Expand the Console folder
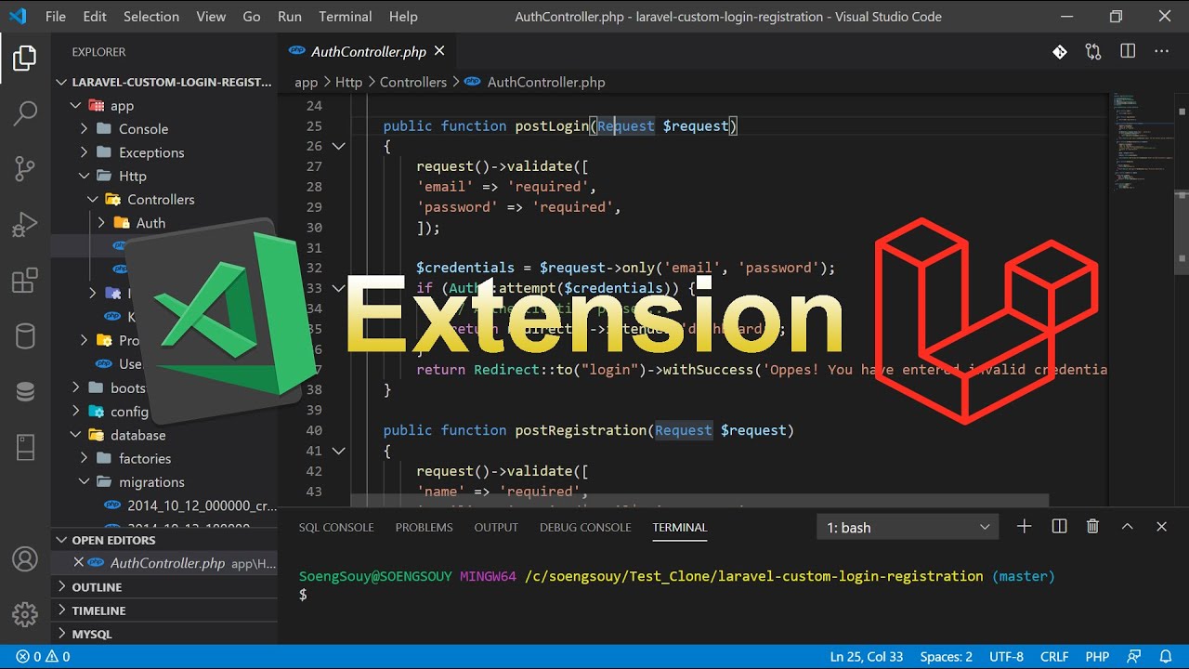Viewport: 1189px width, 669px height. click(85, 129)
